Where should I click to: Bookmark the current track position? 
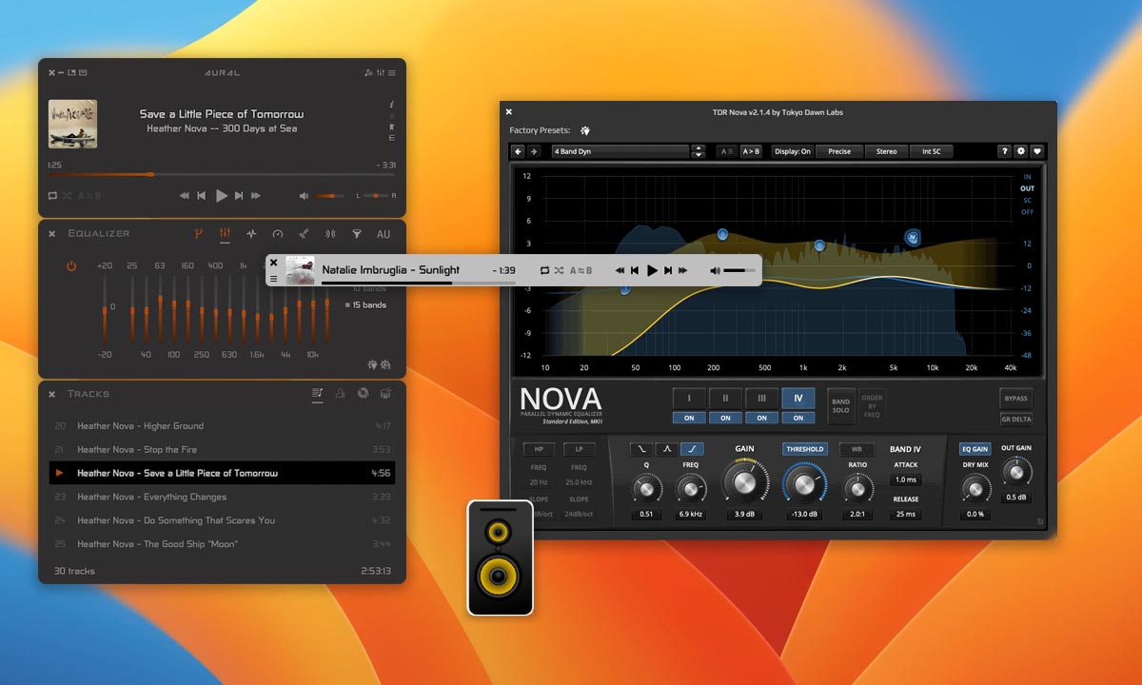point(391,127)
